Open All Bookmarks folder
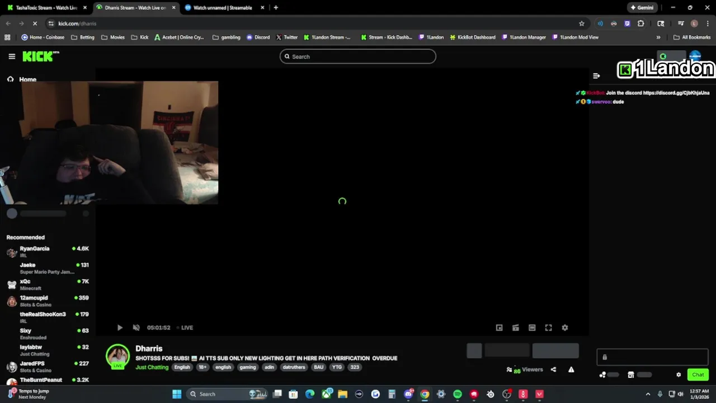 click(x=692, y=38)
